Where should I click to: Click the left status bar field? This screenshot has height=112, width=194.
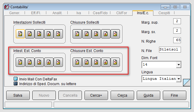(28, 105)
